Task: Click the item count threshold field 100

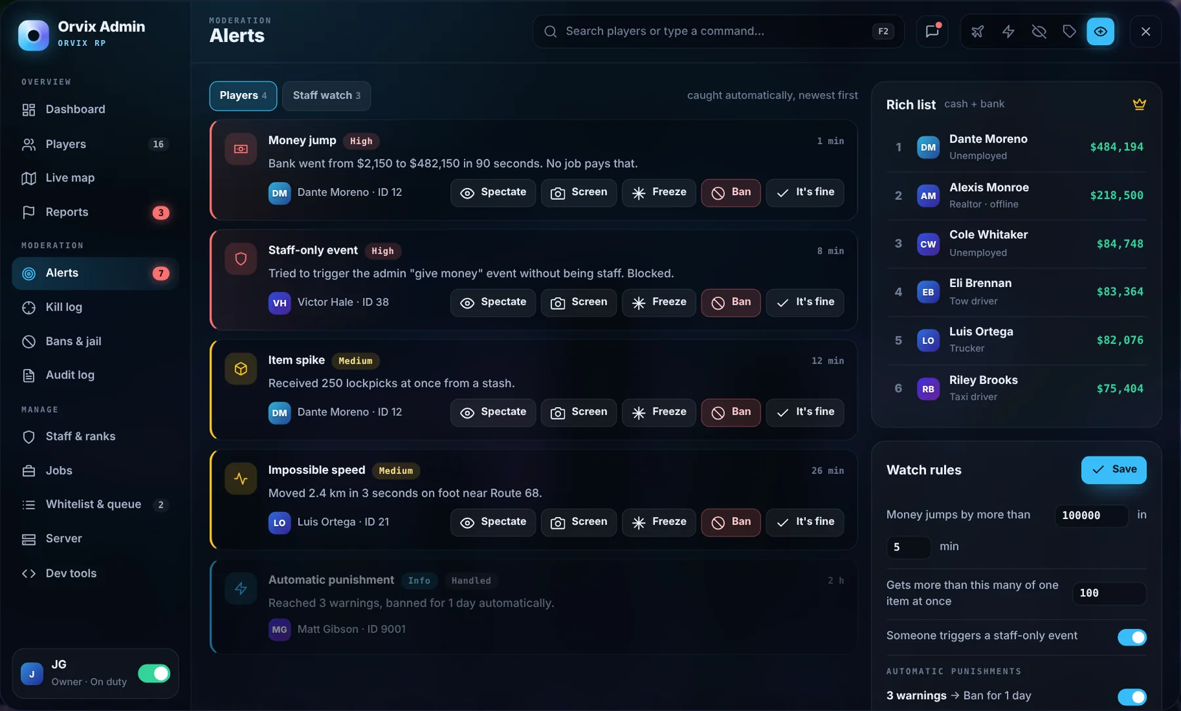Action: [1109, 593]
